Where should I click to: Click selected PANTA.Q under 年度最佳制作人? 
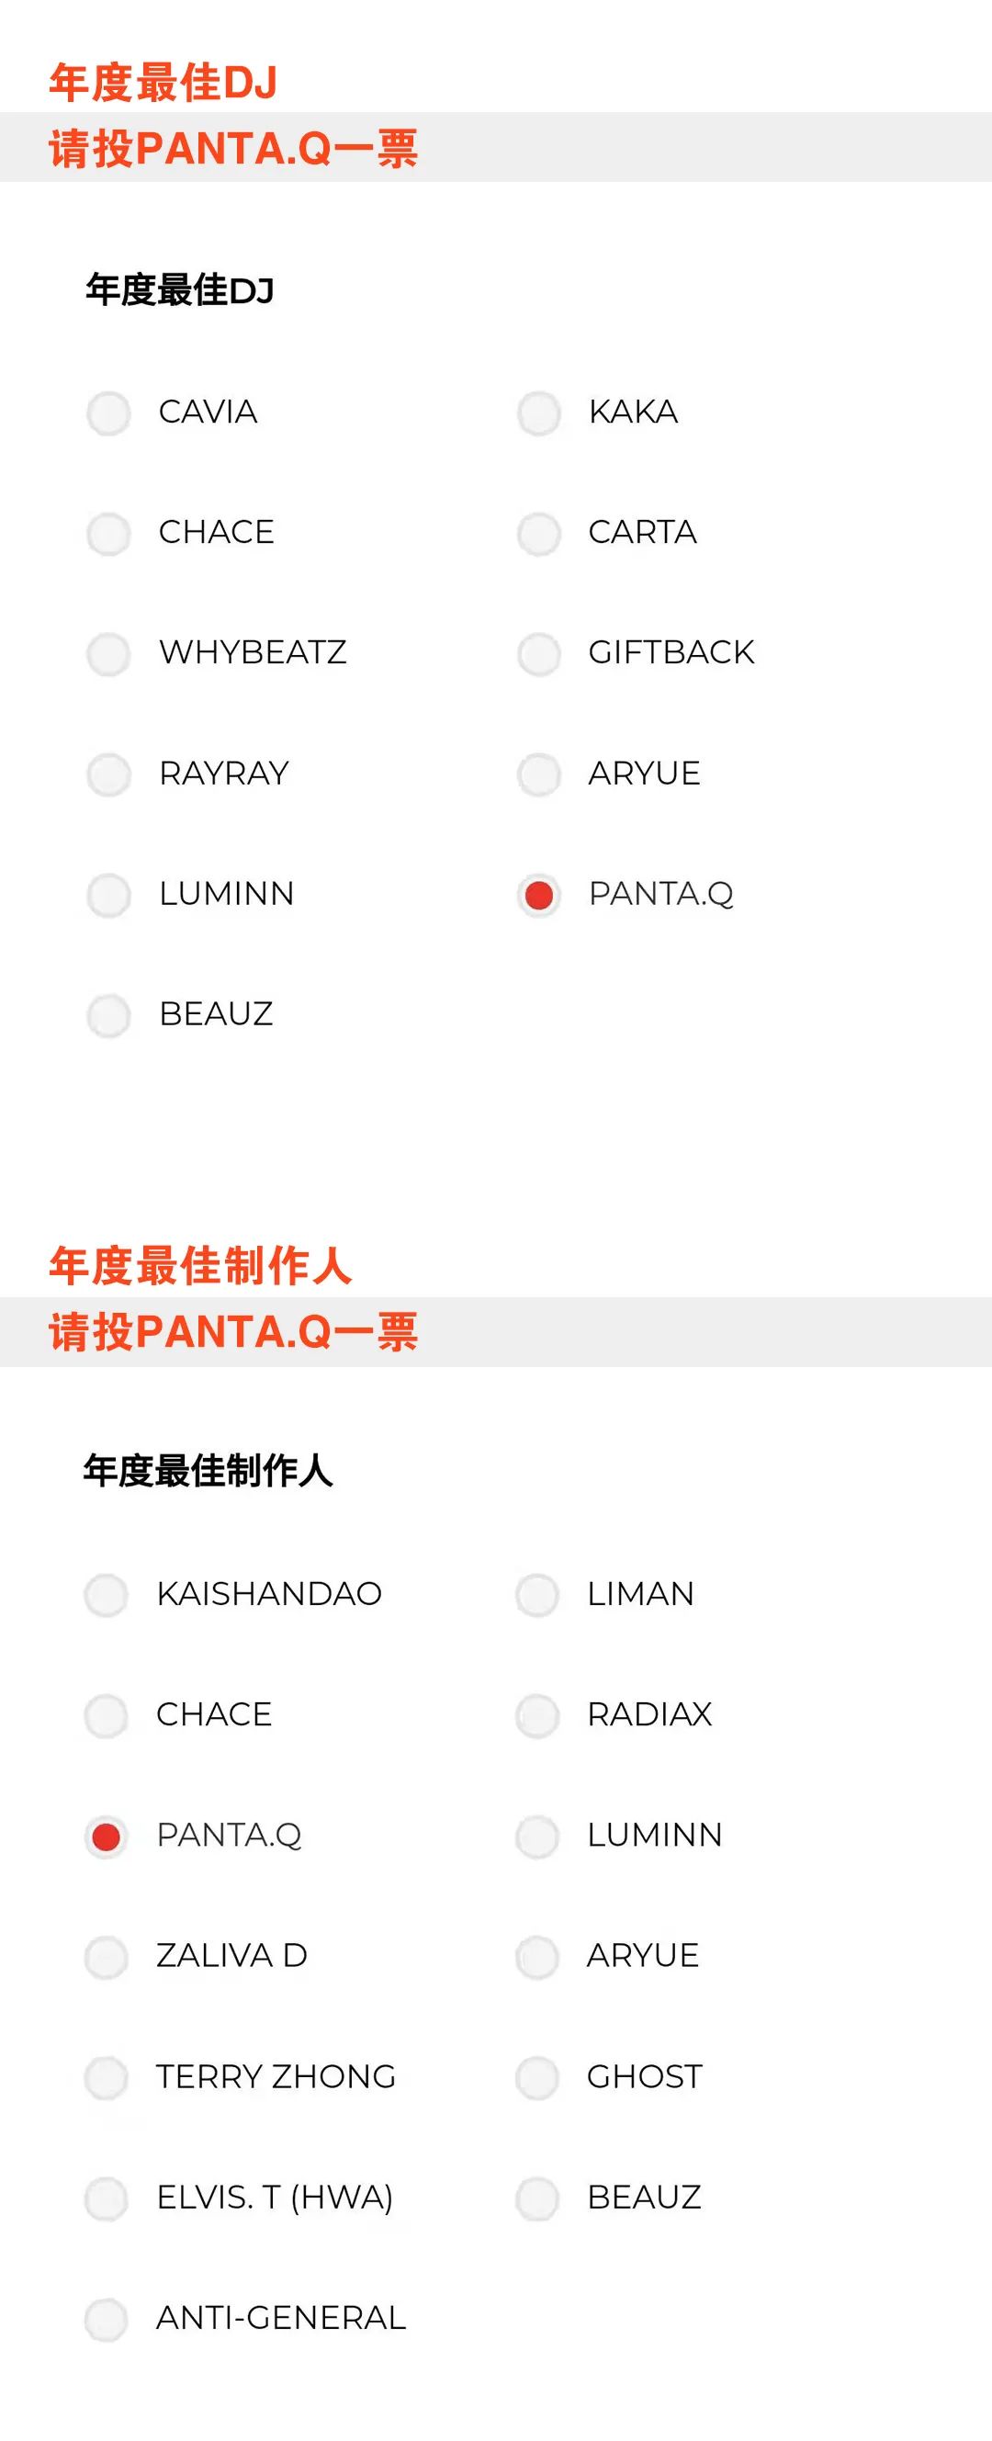tap(107, 1836)
